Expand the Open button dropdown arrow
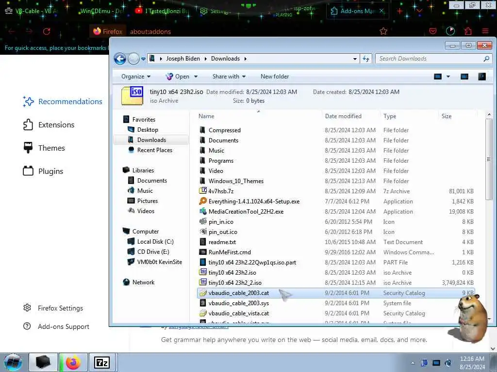497x372 pixels. coord(196,77)
